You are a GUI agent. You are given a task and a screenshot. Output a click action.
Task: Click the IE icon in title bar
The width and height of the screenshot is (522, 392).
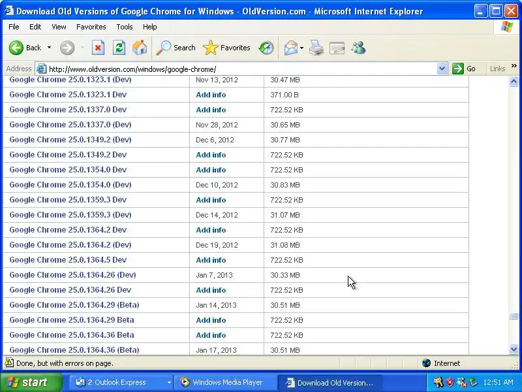[8, 10]
